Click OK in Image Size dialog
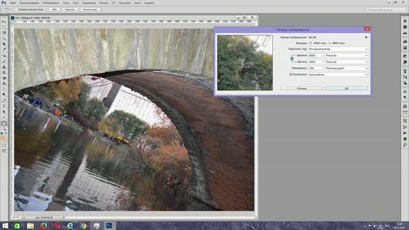The height and width of the screenshot is (230, 409). click(346, 89)
